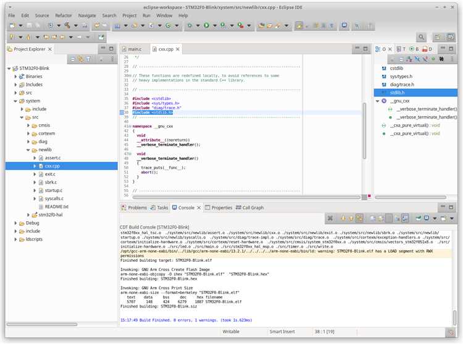Screen dimensions: 463x344
Task: Select the ldscripts folder
Action: [34, 240]
